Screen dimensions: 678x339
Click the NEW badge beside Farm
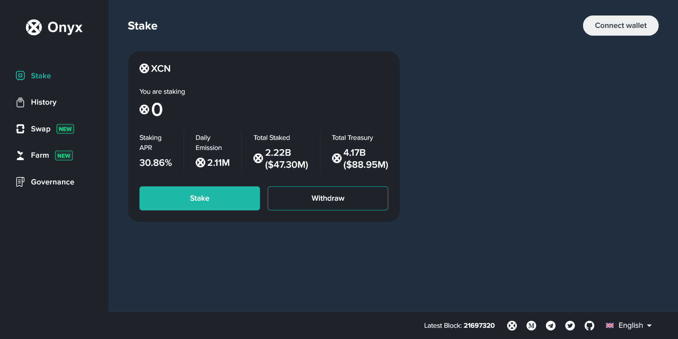point(64,156)
